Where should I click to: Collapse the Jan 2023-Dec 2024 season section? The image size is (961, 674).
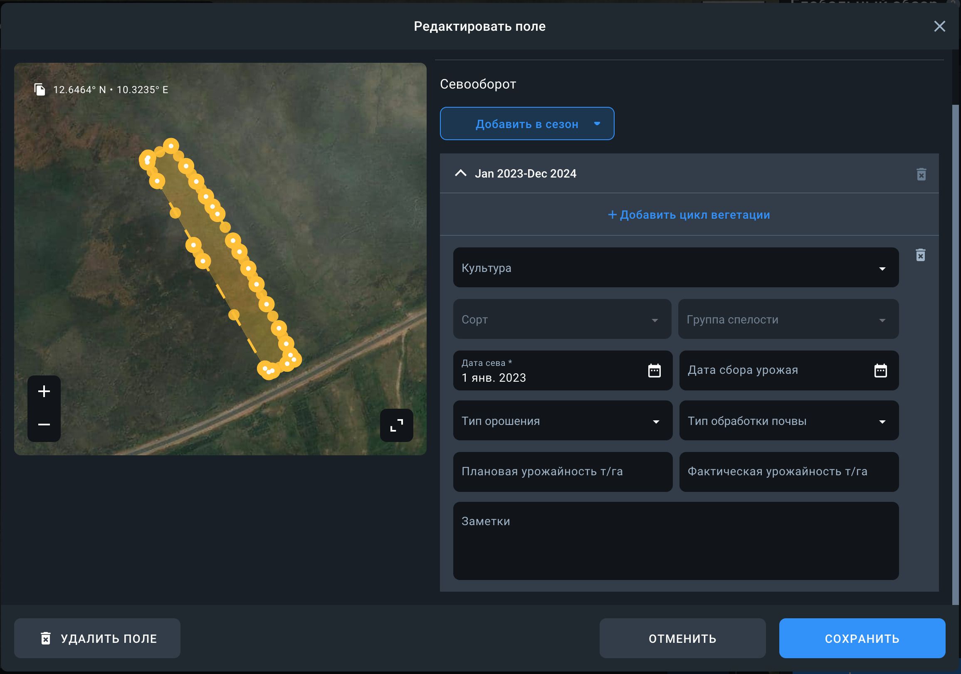460,173
